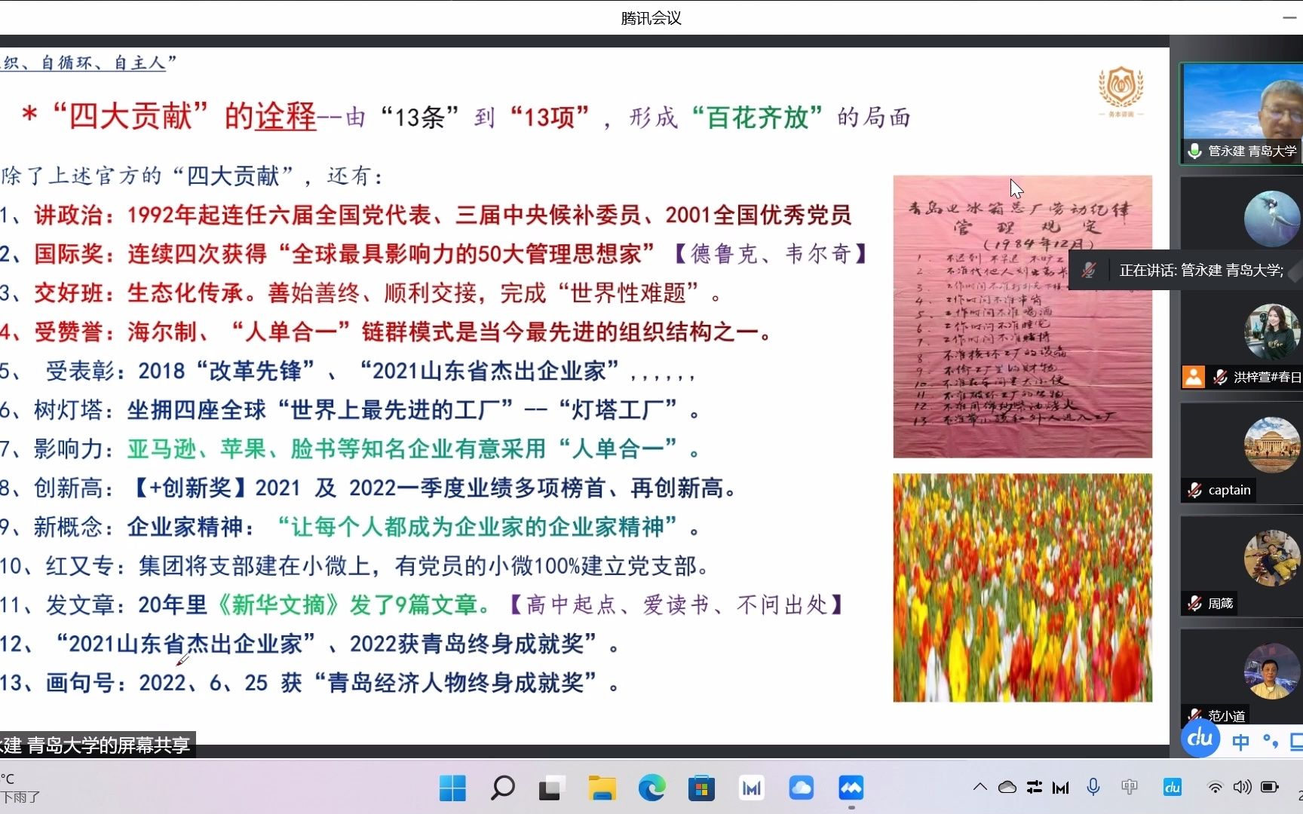Click the Baidu 'du' icon in the tray

coord(1172,788)
